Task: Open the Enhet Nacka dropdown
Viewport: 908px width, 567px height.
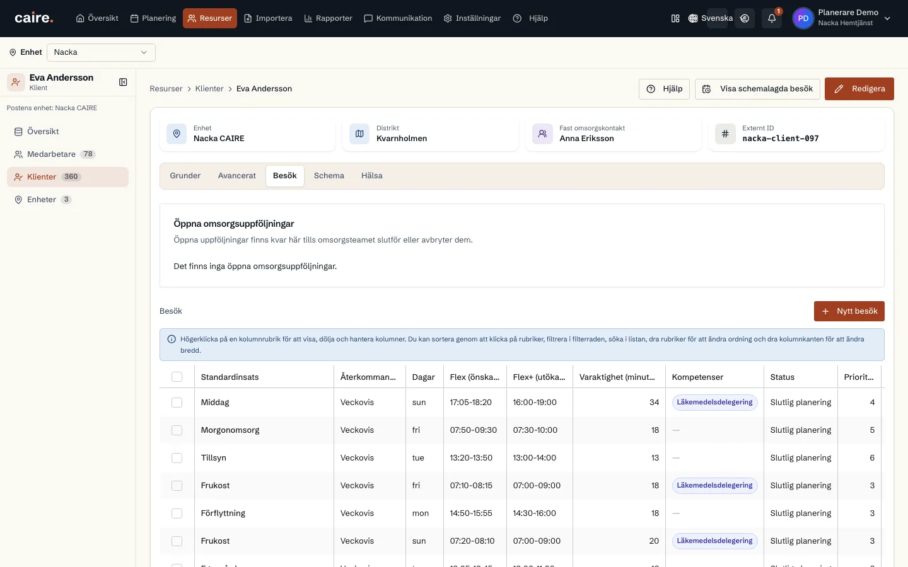Action: click(x=101, y=52)
